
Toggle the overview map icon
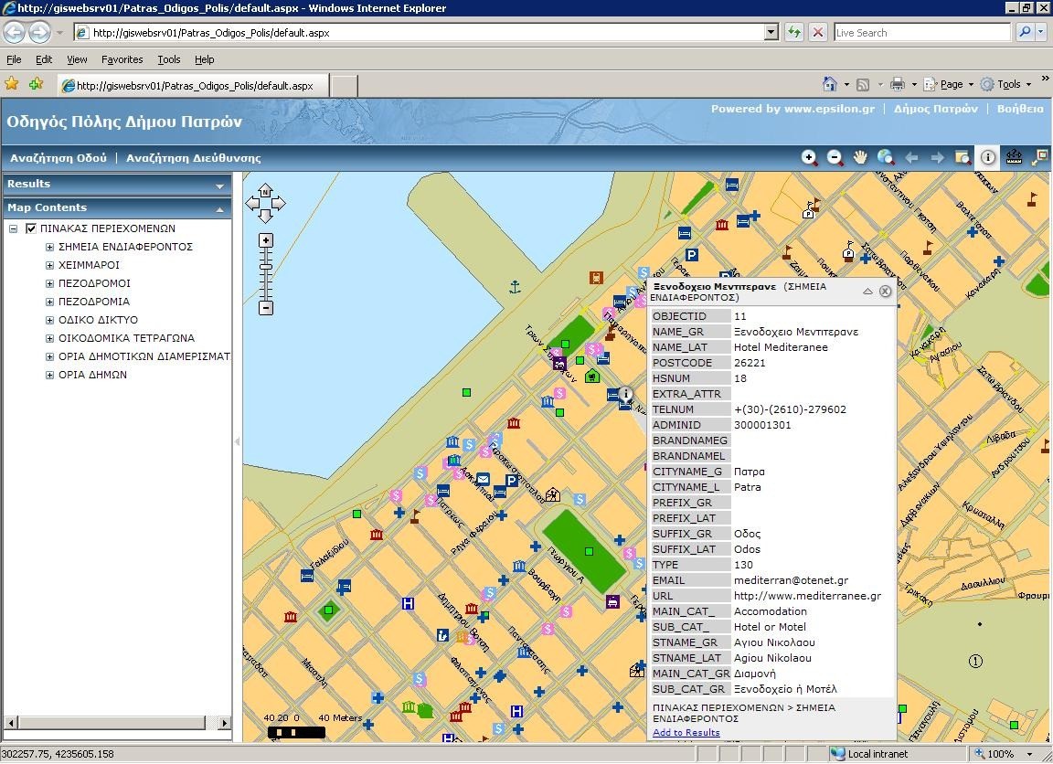[1039, 157]
